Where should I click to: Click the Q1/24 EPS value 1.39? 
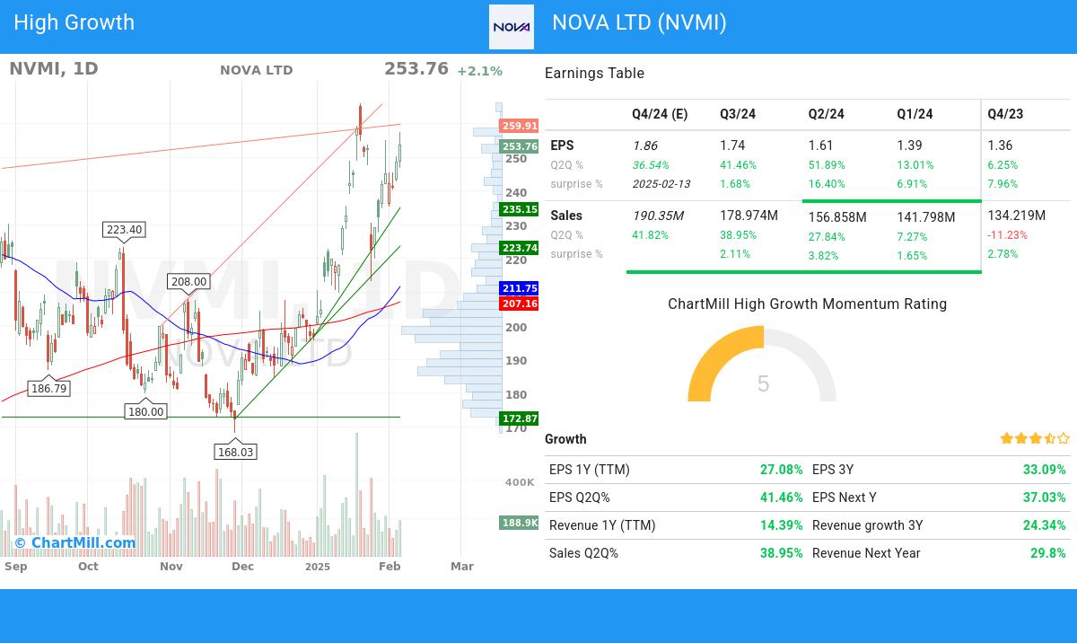909,145
